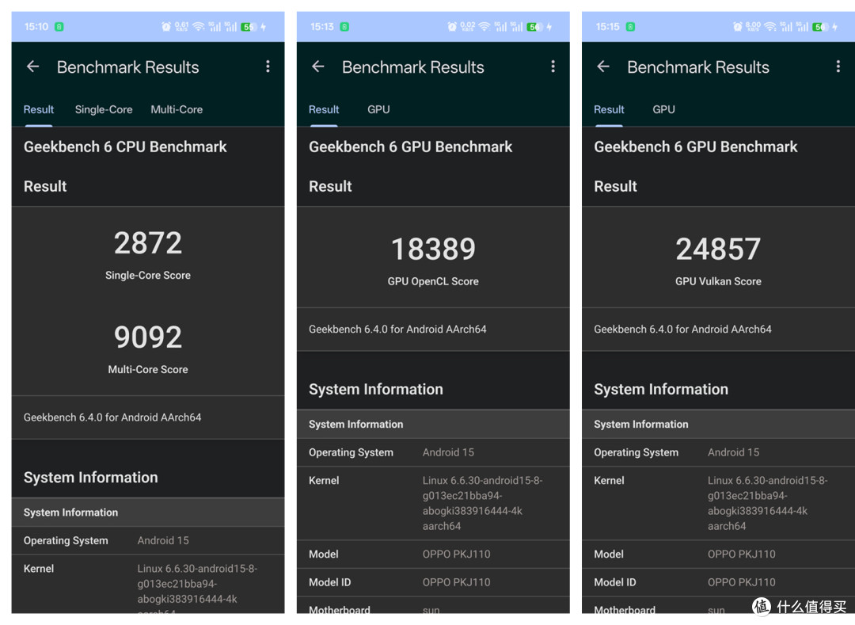
Task: Switch to the Single-Core tab
Action: point(104,109)
